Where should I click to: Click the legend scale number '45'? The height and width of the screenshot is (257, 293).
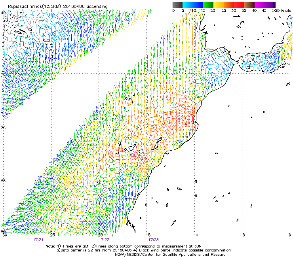coord(264,11)
